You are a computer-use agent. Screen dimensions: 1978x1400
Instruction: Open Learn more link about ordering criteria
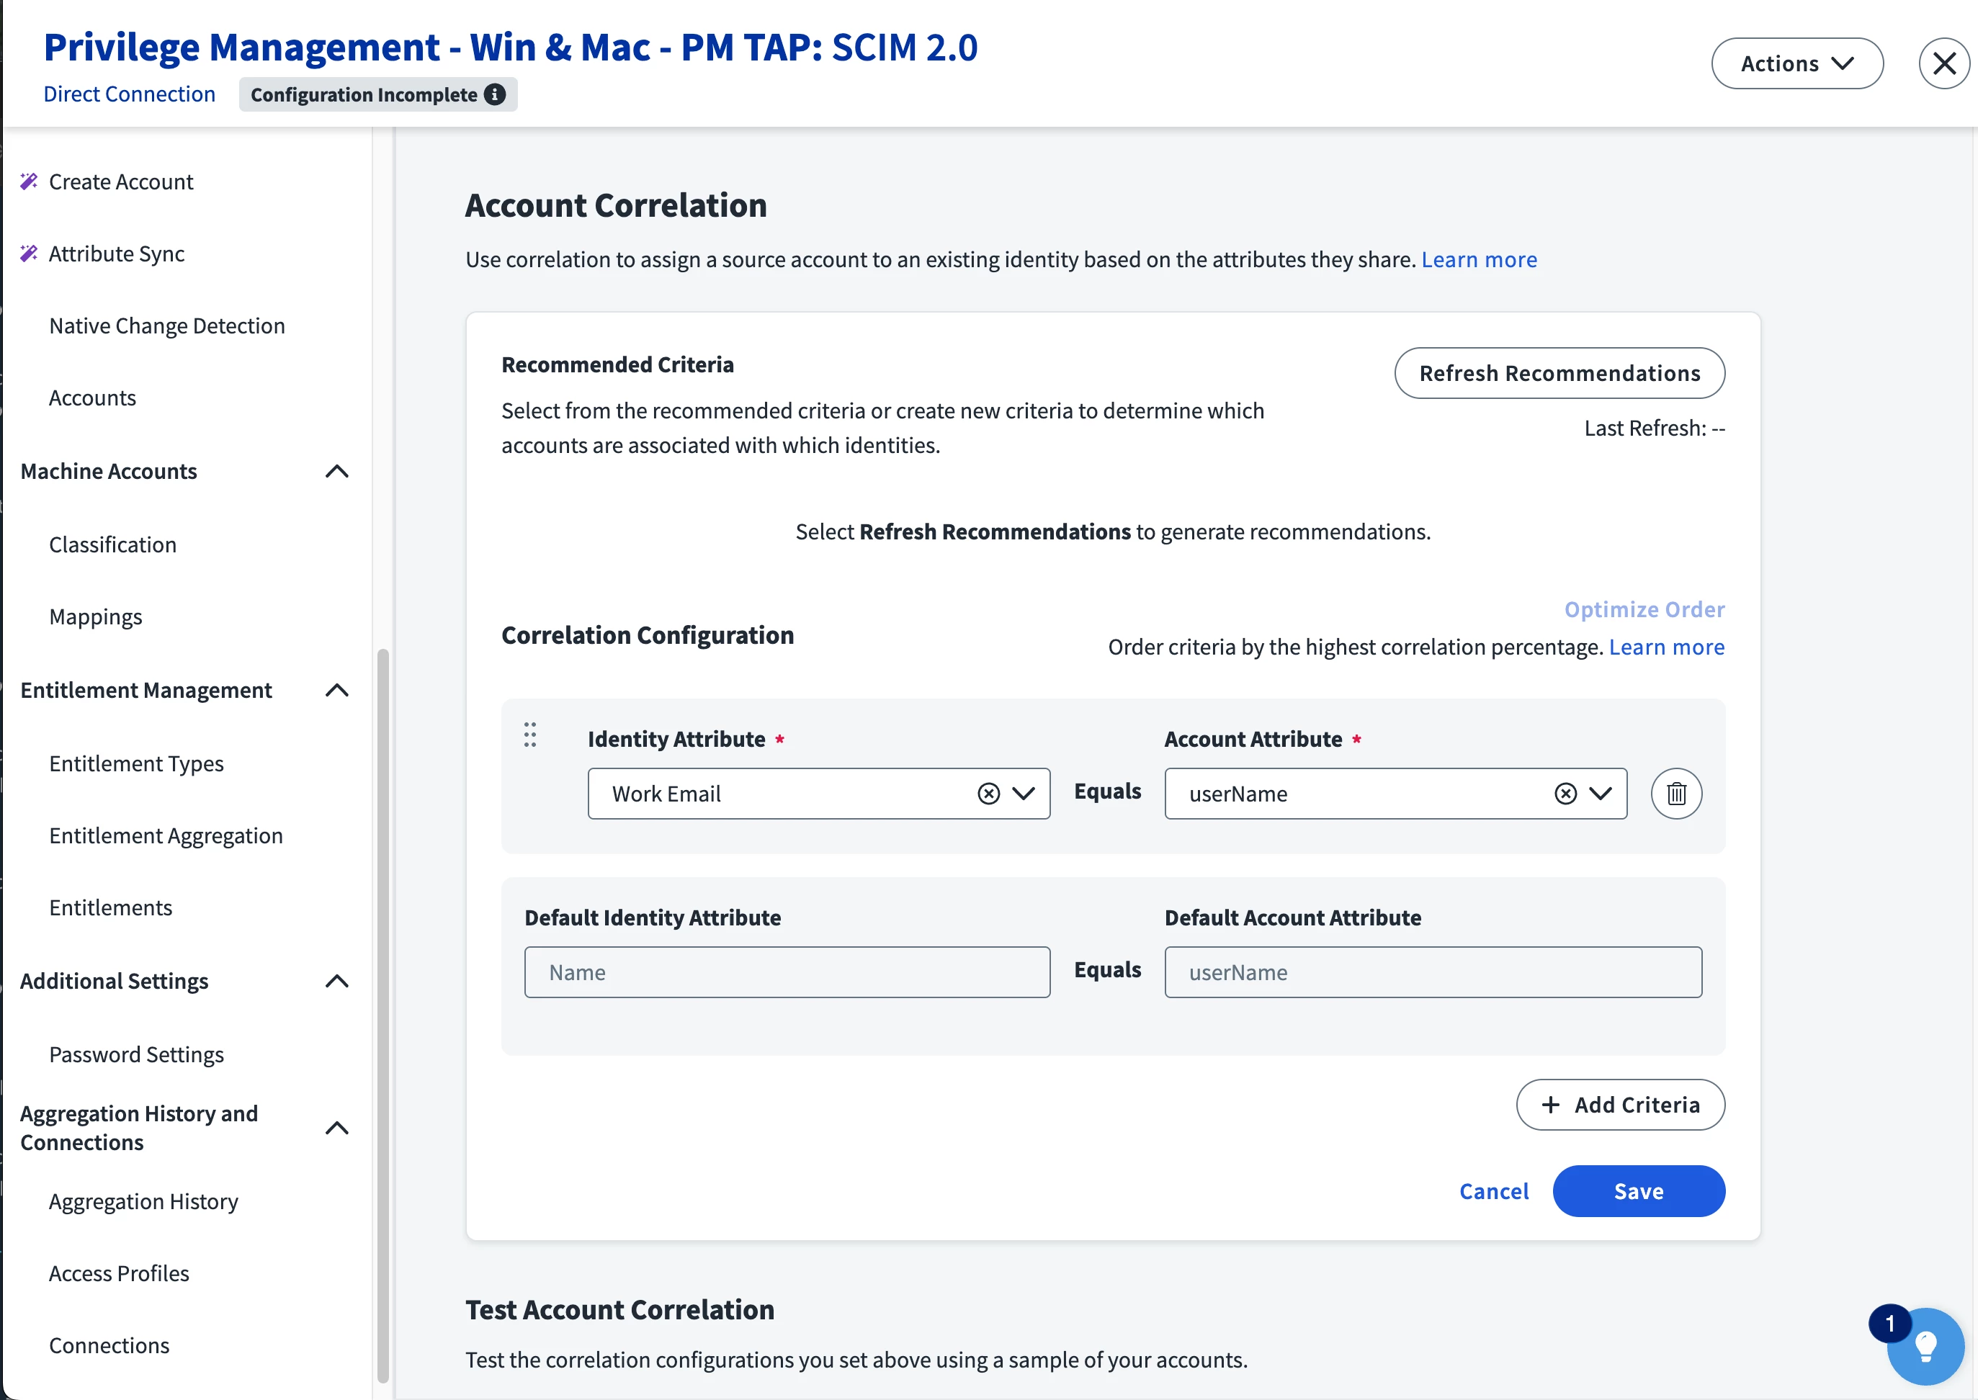(x=1666, y=647)
